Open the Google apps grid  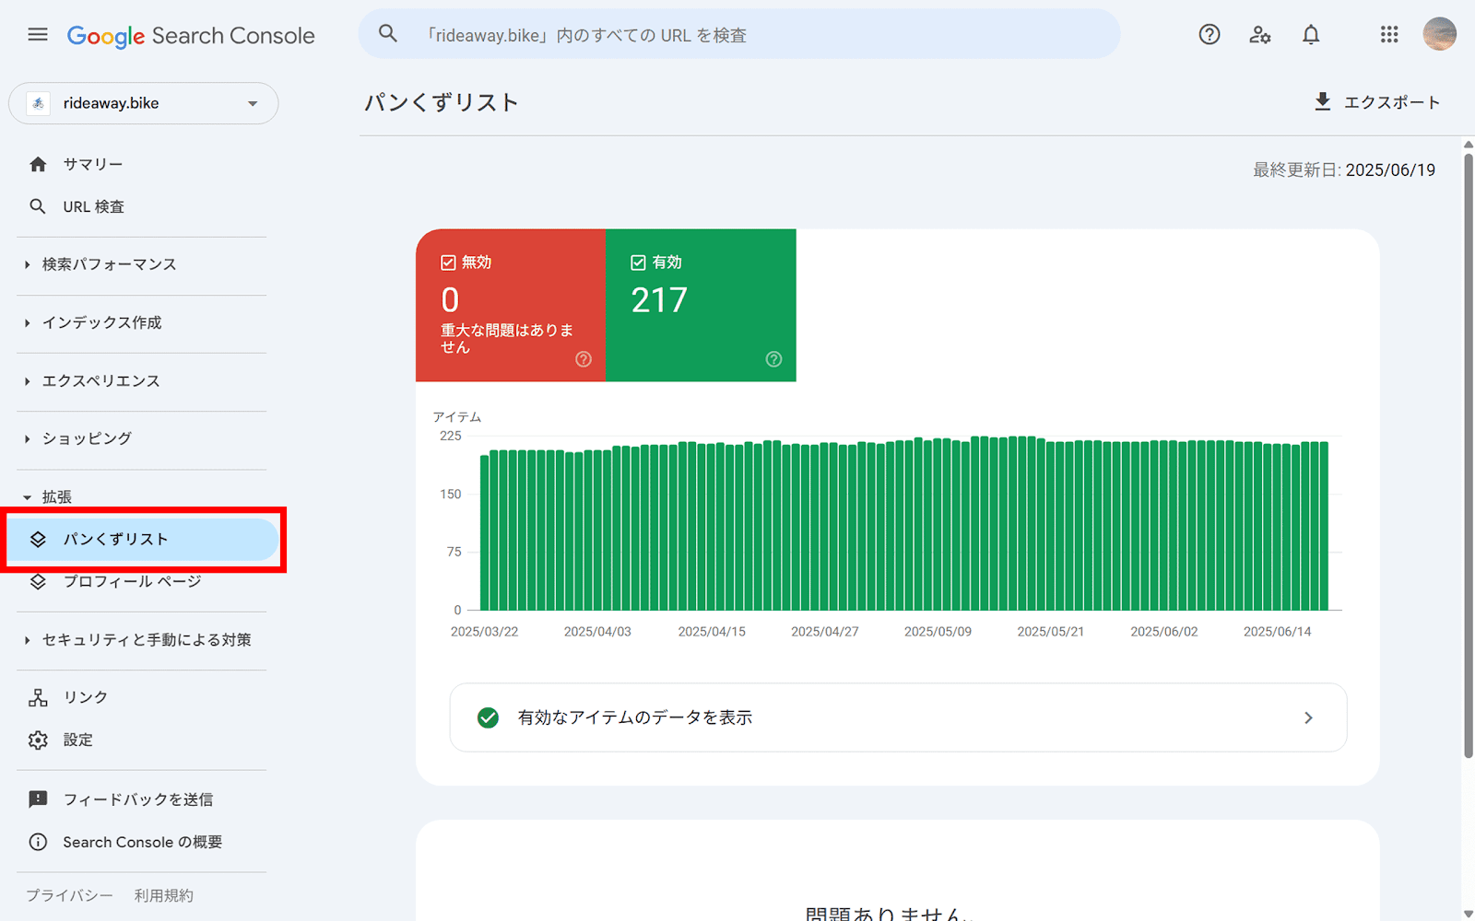[1388, 34]
